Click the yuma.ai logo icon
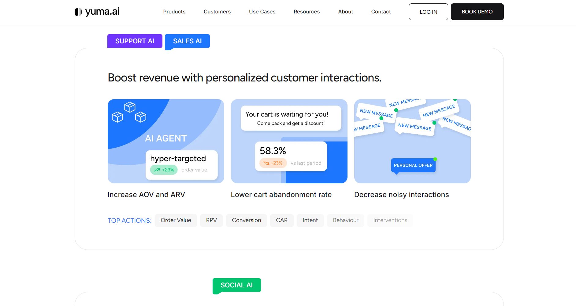This screenshot has width=576, height=306. (x=78, y=12)
